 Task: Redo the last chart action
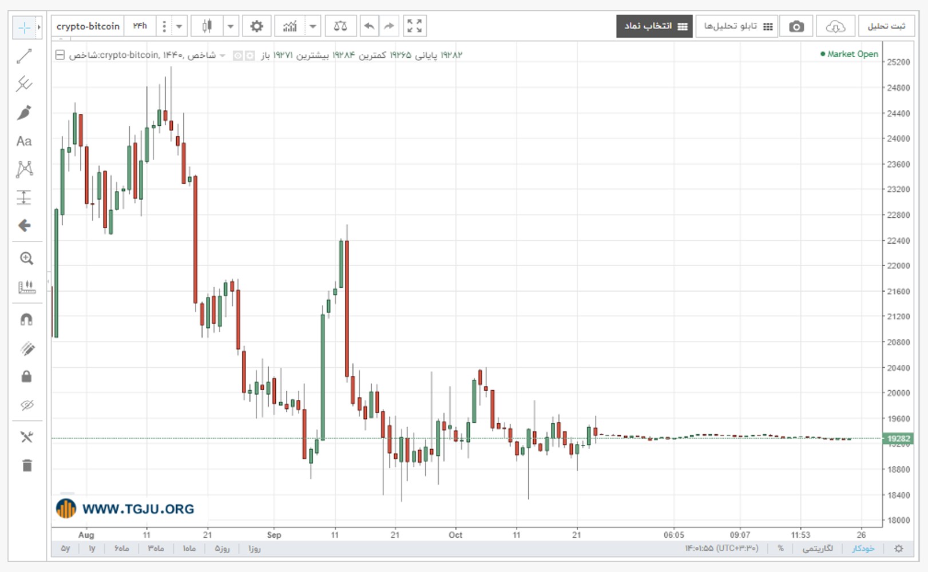coord(389,26)
